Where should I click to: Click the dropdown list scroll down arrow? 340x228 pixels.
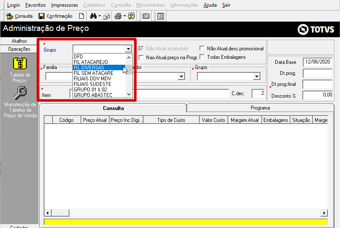[129, 94]
